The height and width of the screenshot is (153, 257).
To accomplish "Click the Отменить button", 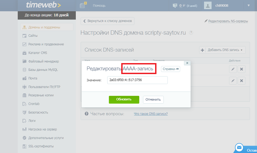I will coord(153,100).
